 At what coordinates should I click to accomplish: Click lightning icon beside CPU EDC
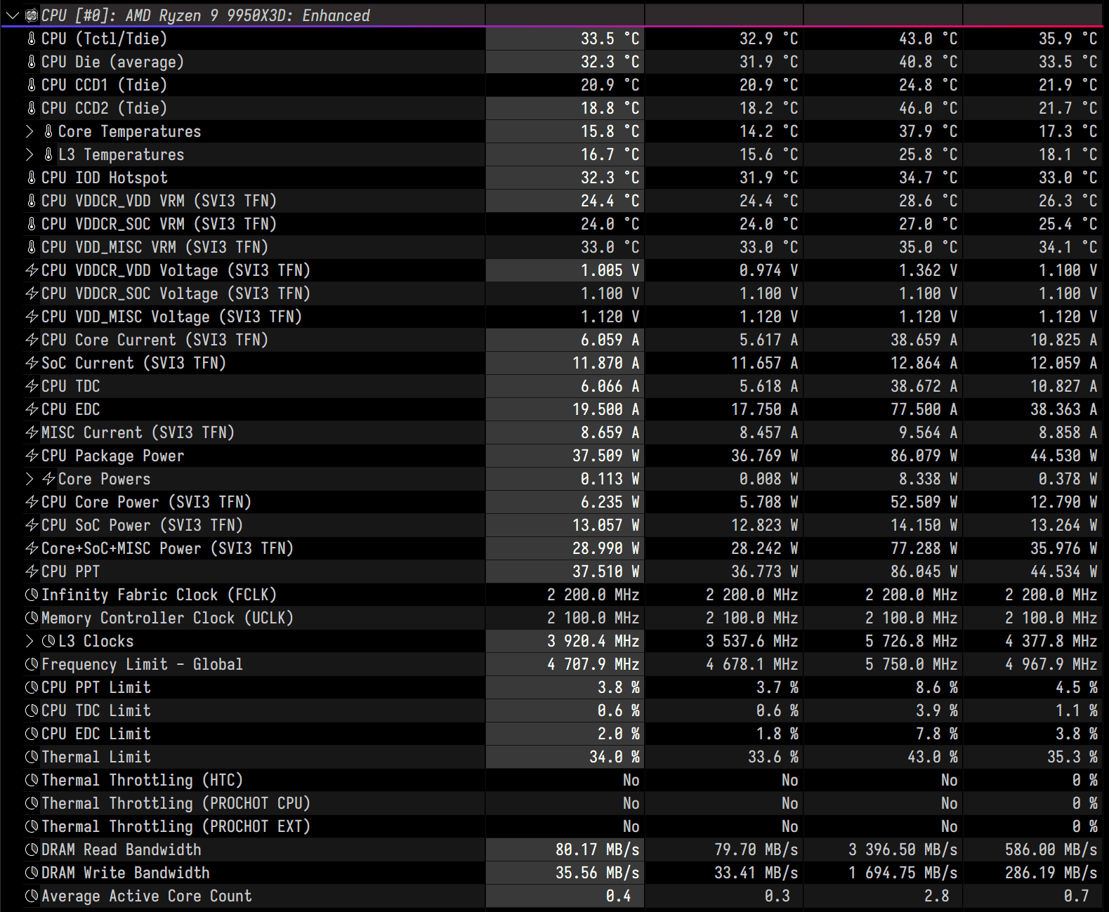tap(32, 409)
